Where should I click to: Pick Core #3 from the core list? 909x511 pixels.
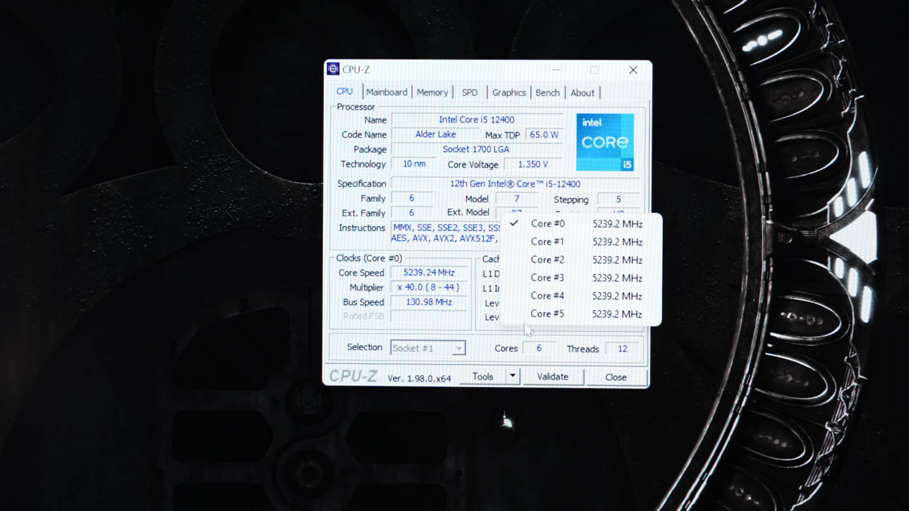click(581, 278)
